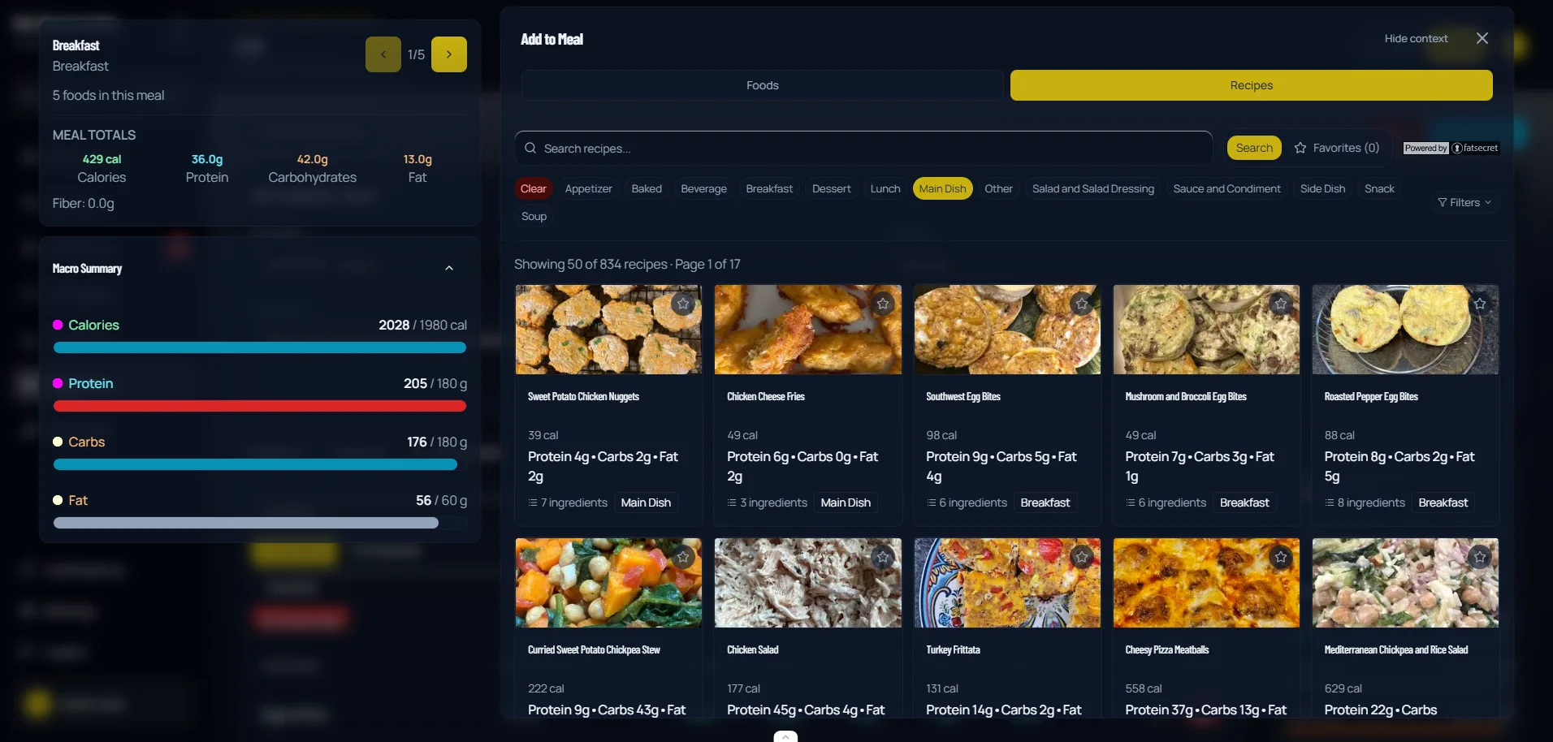
Task: Click 7 ingredients on Sweet Potato Nuggets
Action: pyautogui.click(x=568, y=503)
